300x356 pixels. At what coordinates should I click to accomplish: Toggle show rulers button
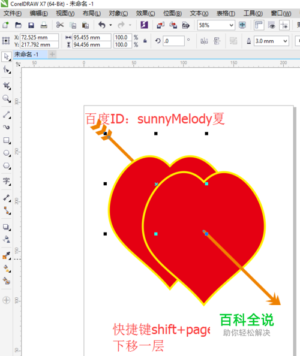(x=259, y=25)
